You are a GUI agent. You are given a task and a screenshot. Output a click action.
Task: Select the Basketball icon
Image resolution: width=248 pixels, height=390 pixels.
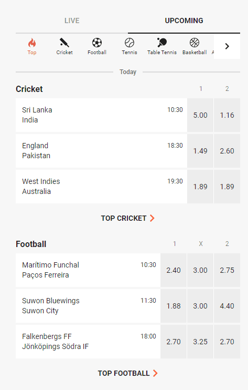[195, 43]
